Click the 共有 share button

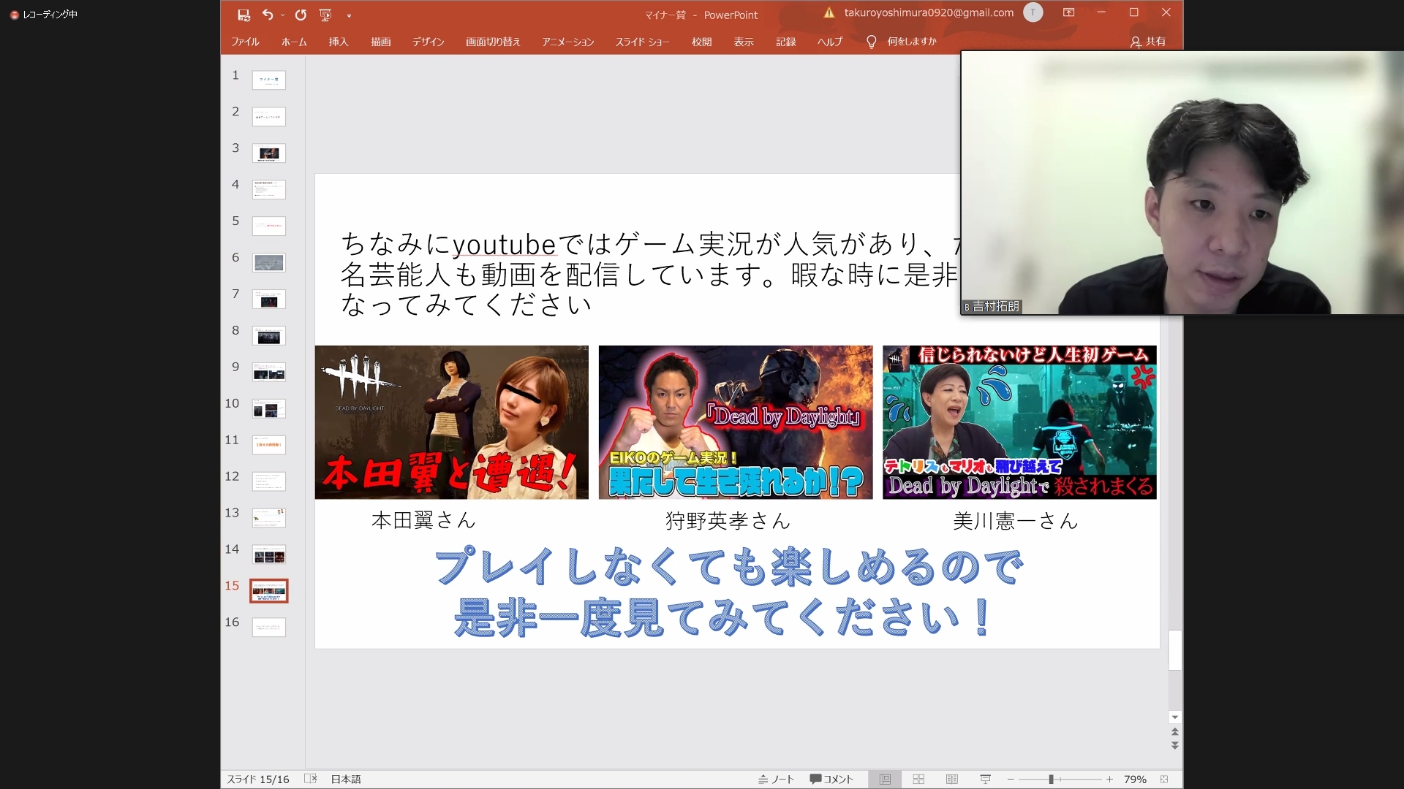1148,42
